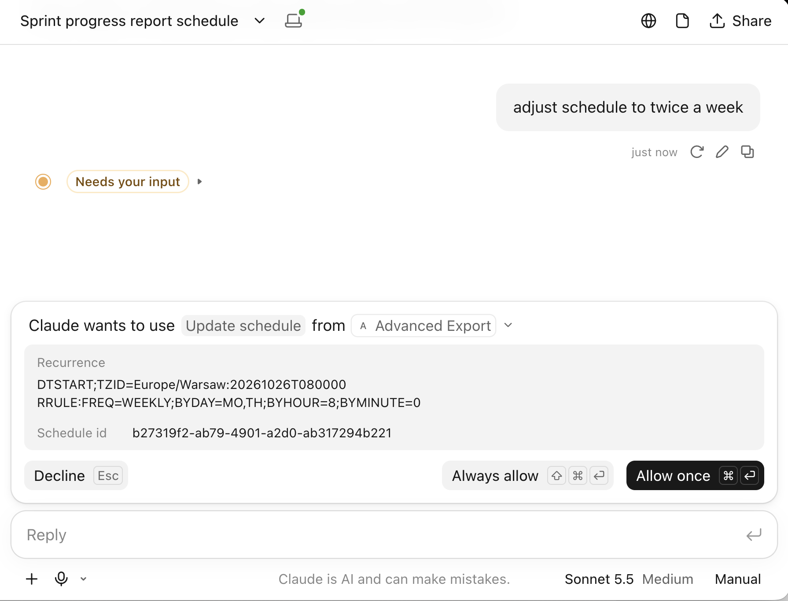Open the conversation title dropdown chevron
The width and height of the screenshot is (788, 601).
coord(260,21)
